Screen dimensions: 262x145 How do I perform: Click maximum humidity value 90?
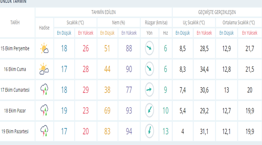[x=129, y=69]
